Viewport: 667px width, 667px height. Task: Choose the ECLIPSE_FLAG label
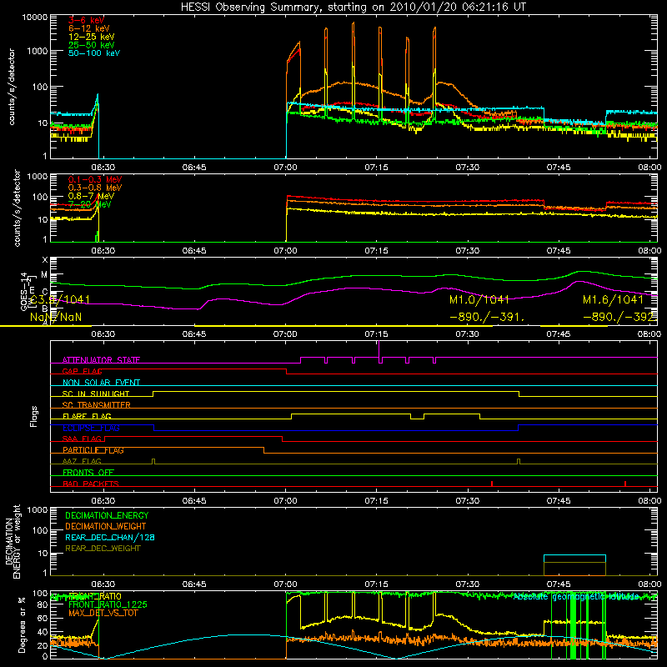point(91,428)
